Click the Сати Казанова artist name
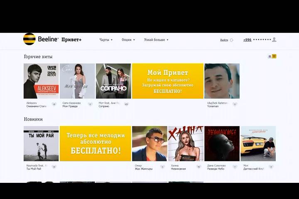 pyautogui.click(x=71, y=103)
